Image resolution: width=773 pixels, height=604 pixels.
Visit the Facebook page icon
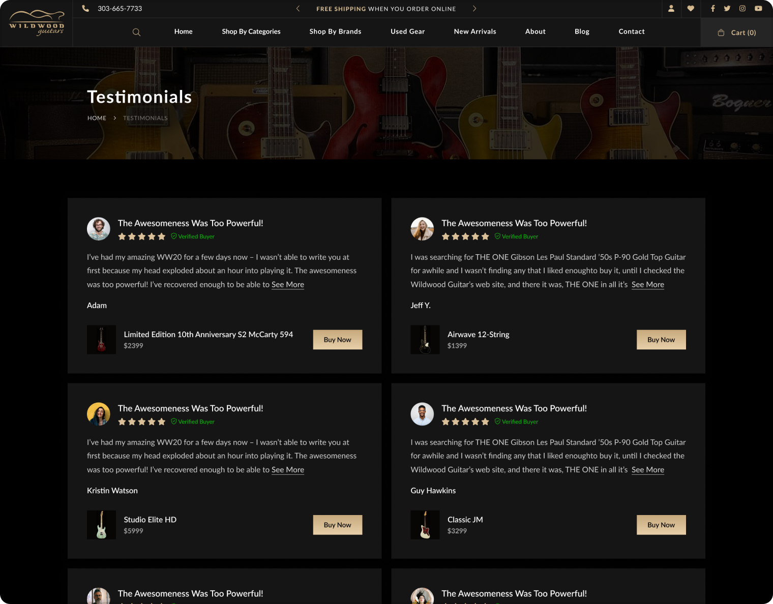[x=713, y=9]
